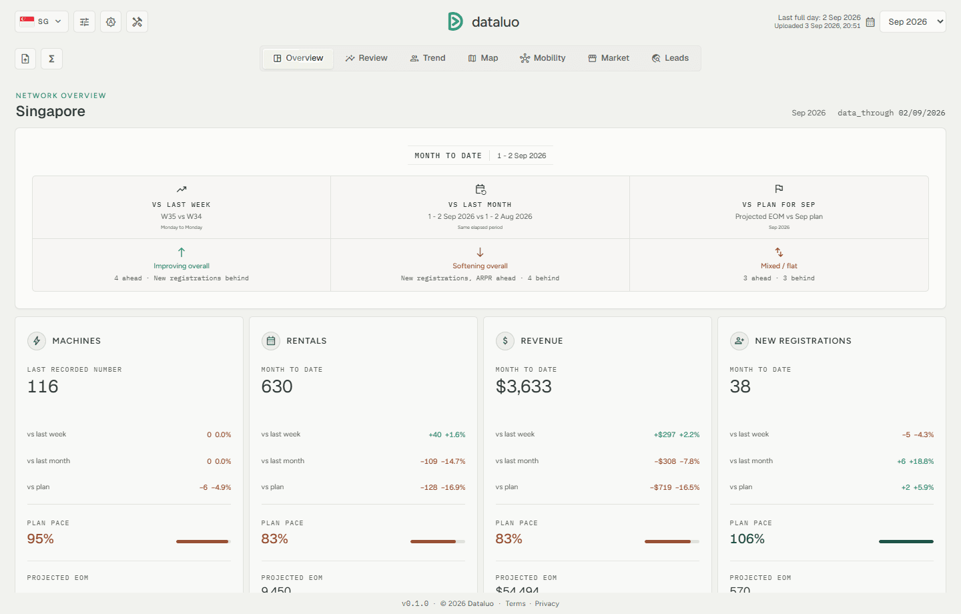Click the down arrow above Softening overall
This screenshot has height=614, width=961.
click(480, 252)
